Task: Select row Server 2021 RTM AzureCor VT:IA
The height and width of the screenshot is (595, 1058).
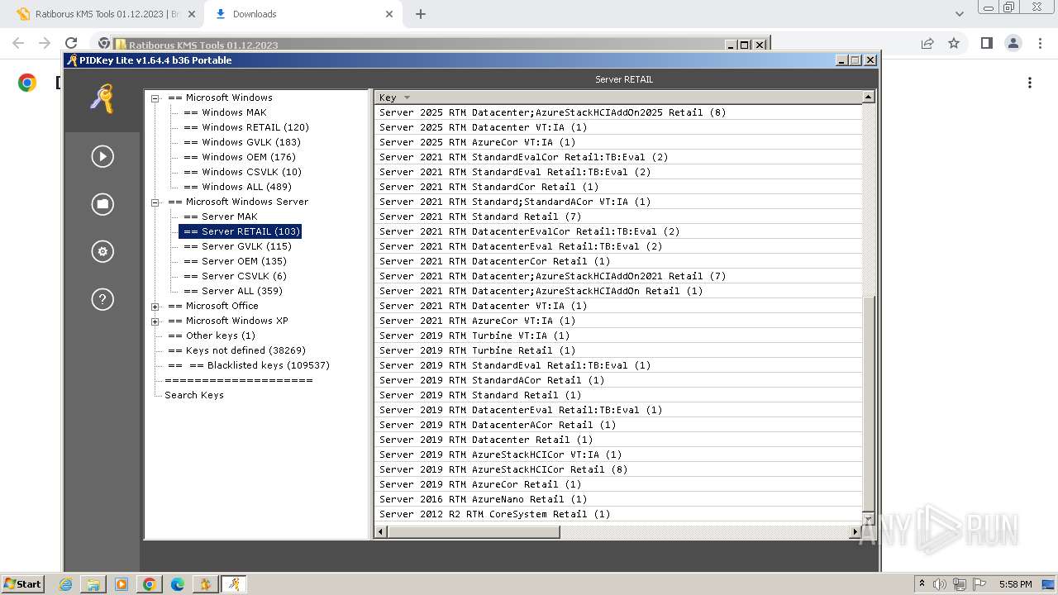Action: [617, 321]
